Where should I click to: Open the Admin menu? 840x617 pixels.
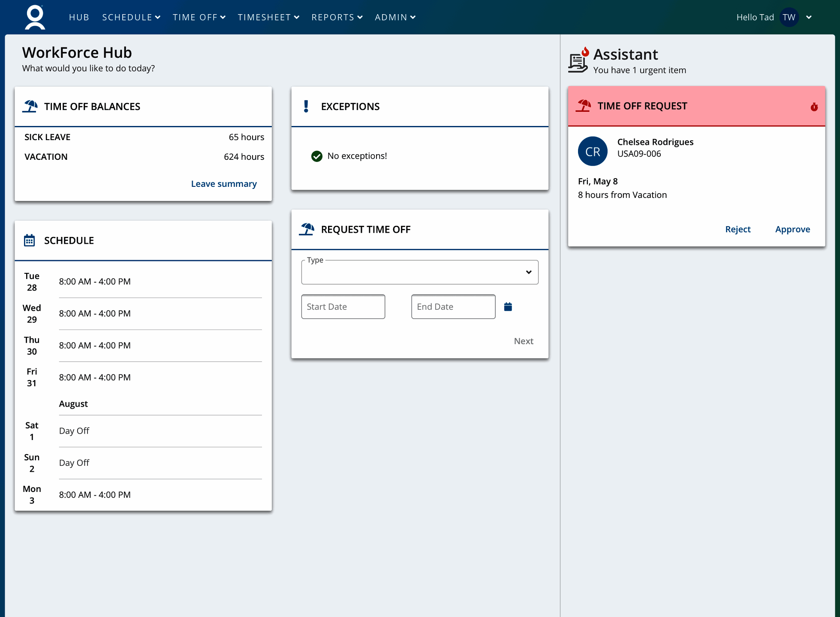click(394, 18)
